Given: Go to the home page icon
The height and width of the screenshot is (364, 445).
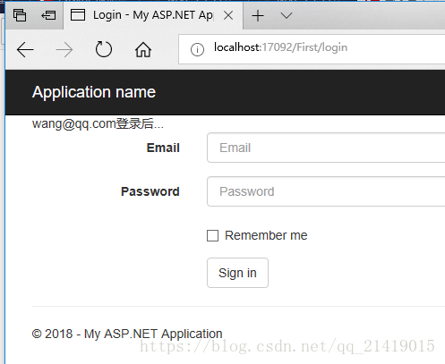Looking at the screenshot, I should (143, 49).
